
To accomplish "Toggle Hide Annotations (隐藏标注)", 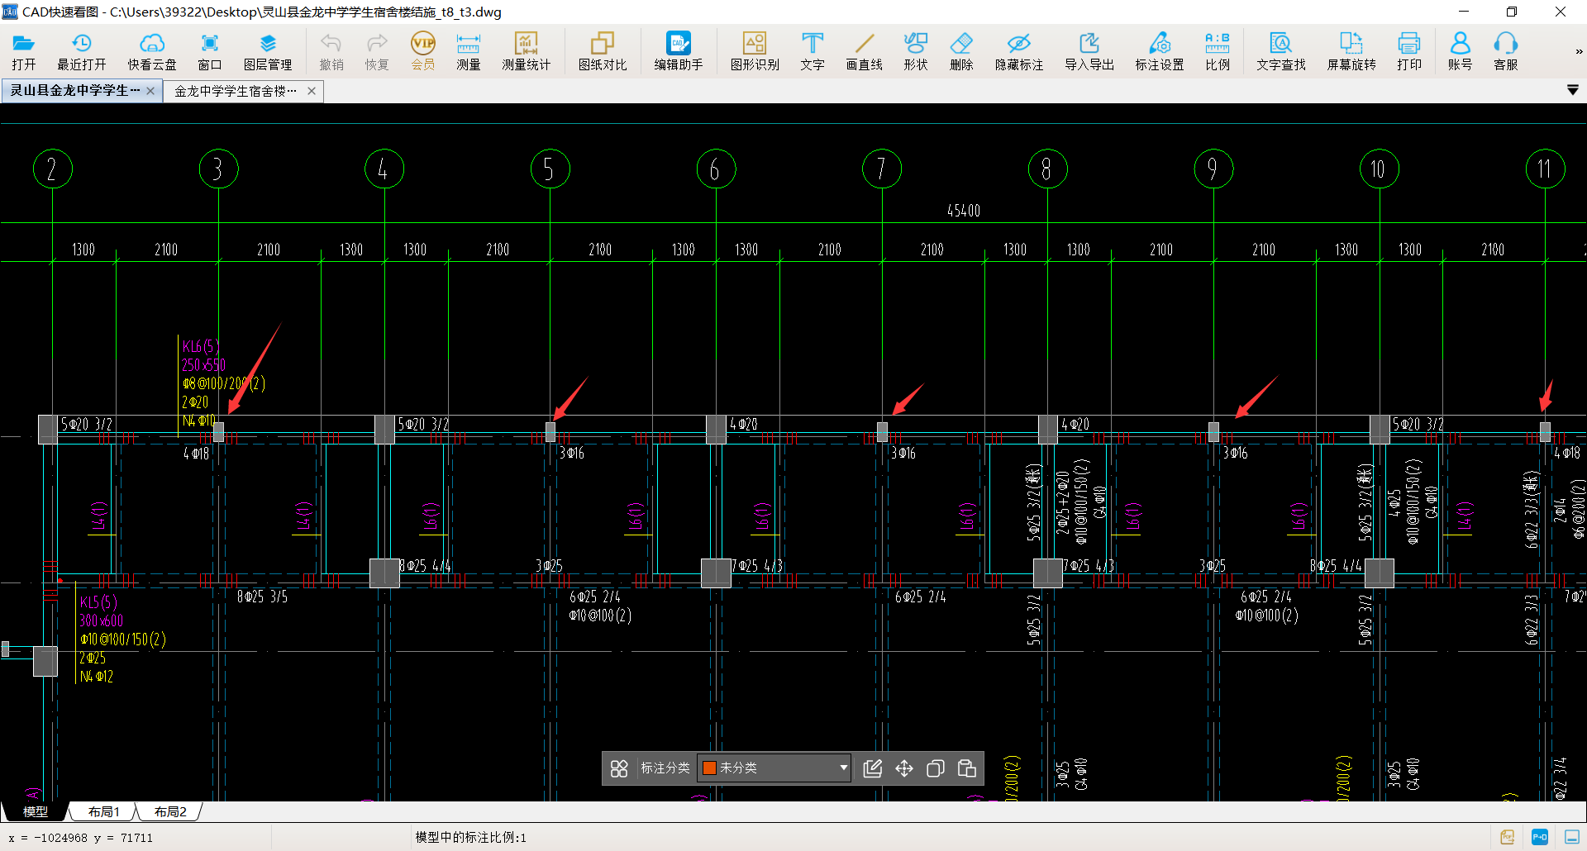I will (x=1018, y=51).
